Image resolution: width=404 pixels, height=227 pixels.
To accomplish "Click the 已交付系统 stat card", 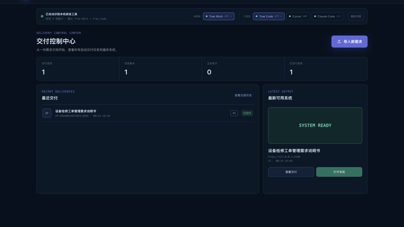I will point(326,69).
